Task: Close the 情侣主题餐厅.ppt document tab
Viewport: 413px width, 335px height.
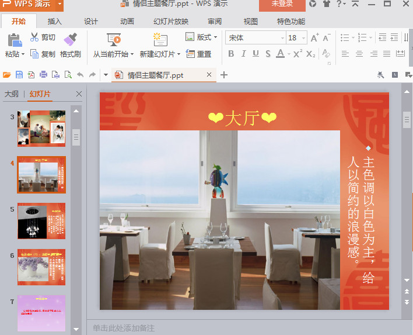Action: [x=209, y=75]
